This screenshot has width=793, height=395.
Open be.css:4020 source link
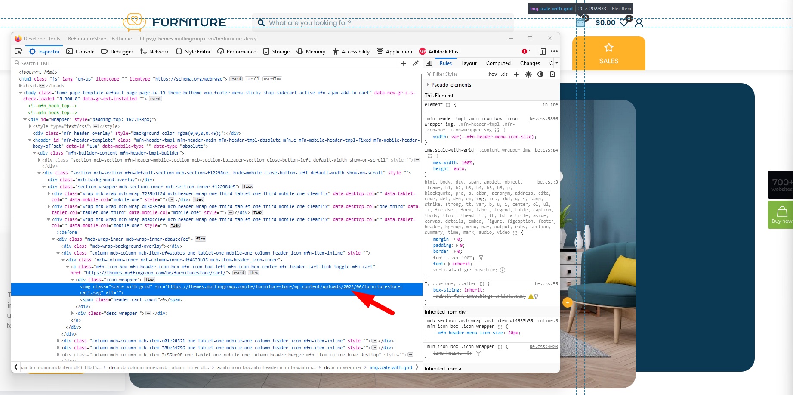[x=543, y=347]
